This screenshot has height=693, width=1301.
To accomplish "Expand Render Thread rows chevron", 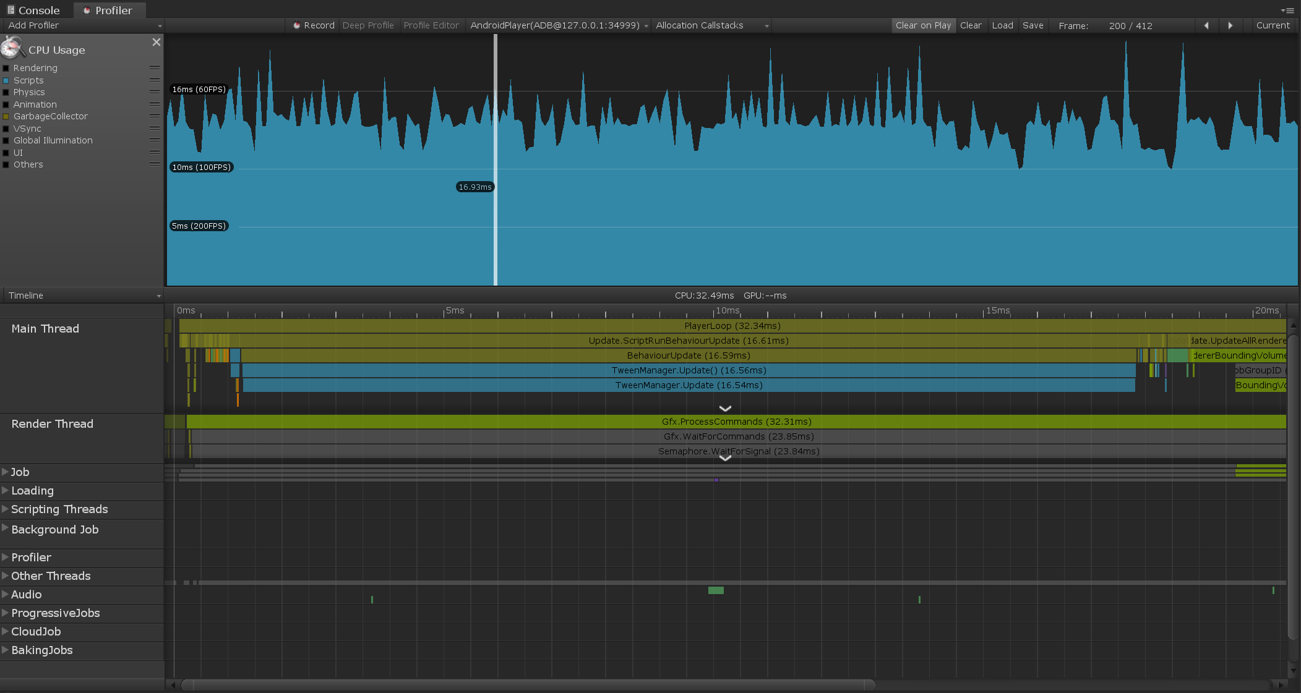I will tap(725, 458).
